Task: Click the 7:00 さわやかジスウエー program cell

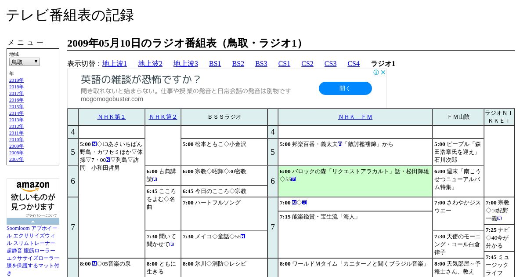Action: point(458,214)
